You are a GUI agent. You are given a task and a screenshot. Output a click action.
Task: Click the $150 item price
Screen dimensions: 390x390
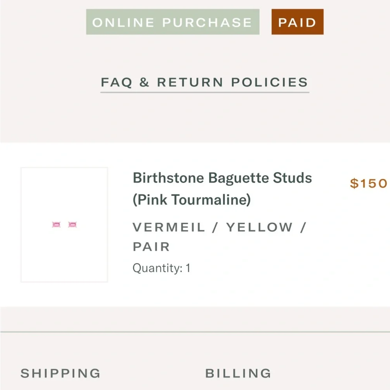click(369, 183)
